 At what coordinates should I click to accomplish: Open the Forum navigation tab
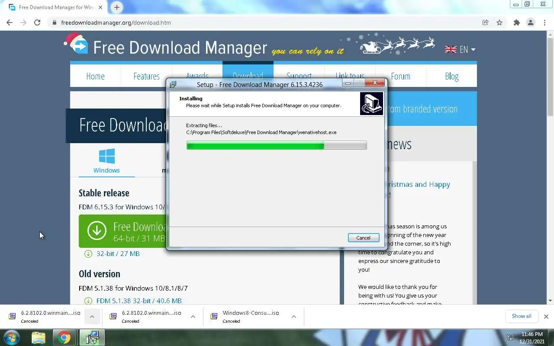coord(400,76)
